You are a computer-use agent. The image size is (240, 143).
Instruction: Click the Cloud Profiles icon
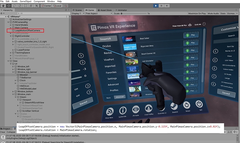(x=149, y=108)
